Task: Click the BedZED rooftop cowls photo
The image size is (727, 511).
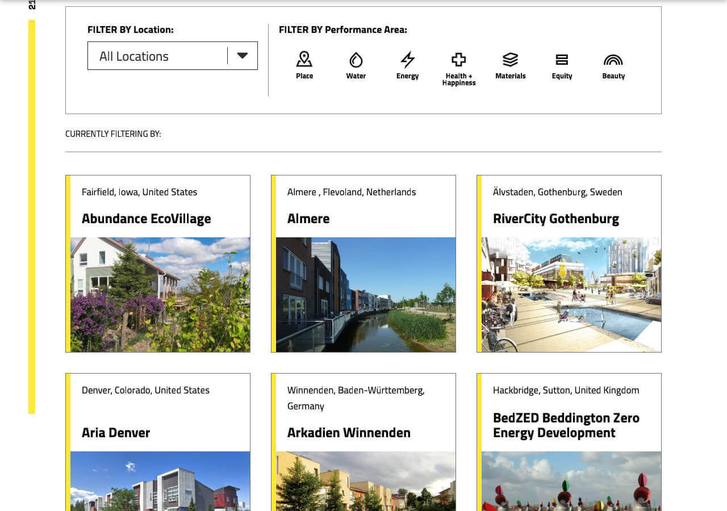Action: point(571,481)
